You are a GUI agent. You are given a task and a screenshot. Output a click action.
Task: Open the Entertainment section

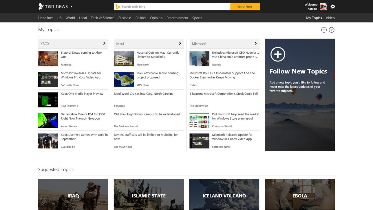pyautogui.click(x=177, y=18)
